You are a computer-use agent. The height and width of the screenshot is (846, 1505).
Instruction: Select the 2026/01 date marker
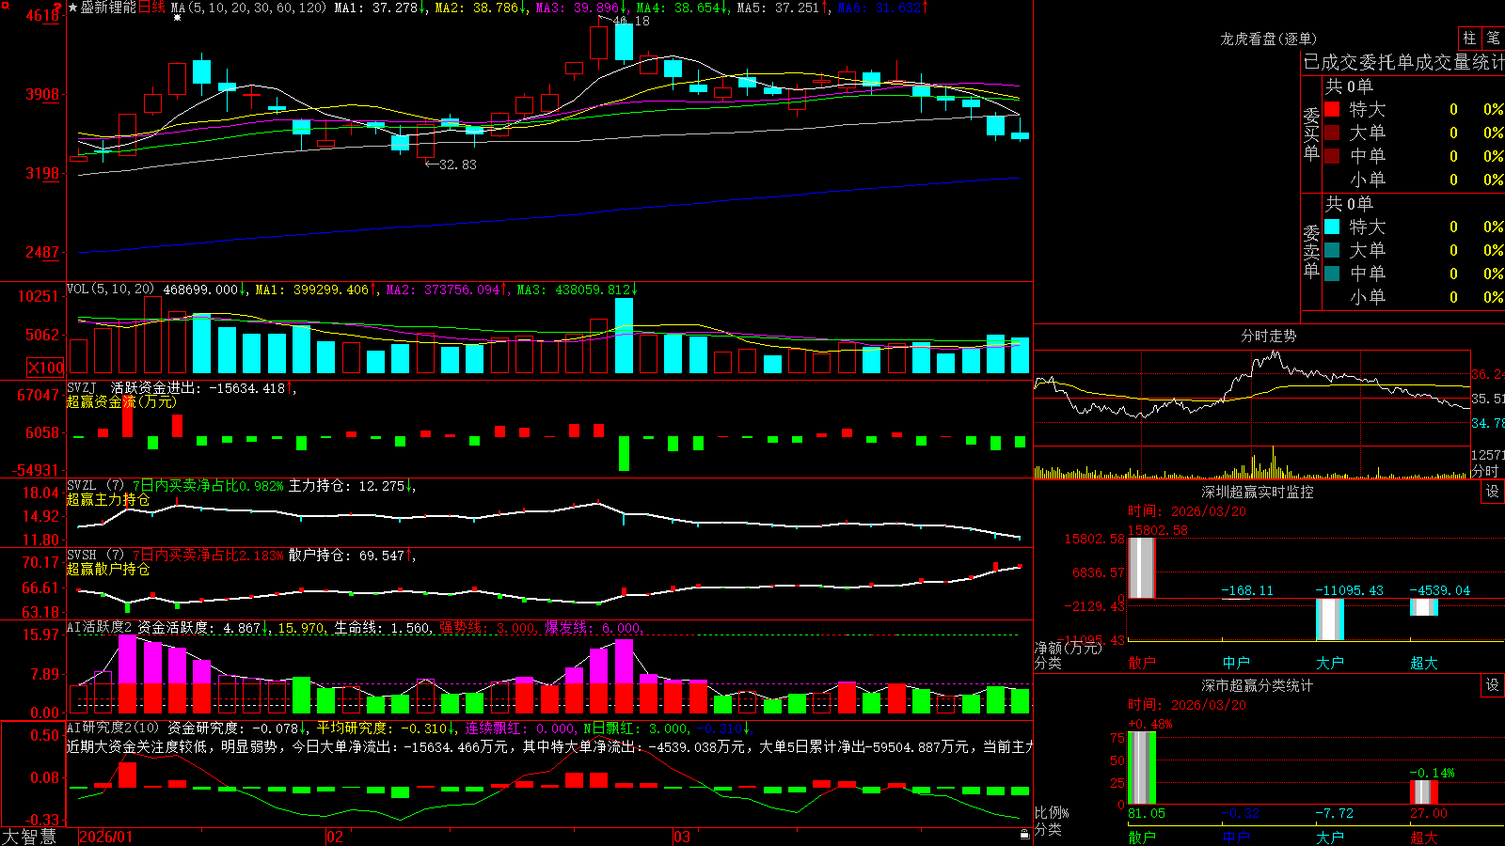coord(106,837)
